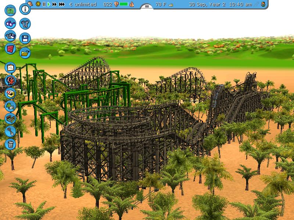294x220 pixels.
Task: Open the park information 'i' button
Action: (x=25, y=9)
